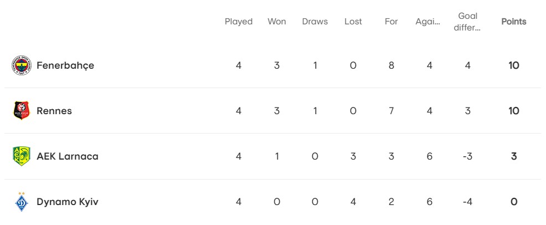The image size is (546, 225).
Task: Select the Goal difference column header
Action: [x=468, y=22]
